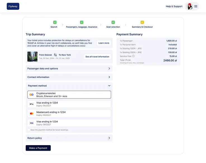
Task: Expand Passenger data and options section
Action: pyautogui.click(x=69, y=68)
